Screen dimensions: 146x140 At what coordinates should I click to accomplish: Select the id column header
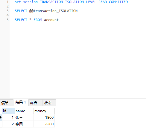(8, 111)
